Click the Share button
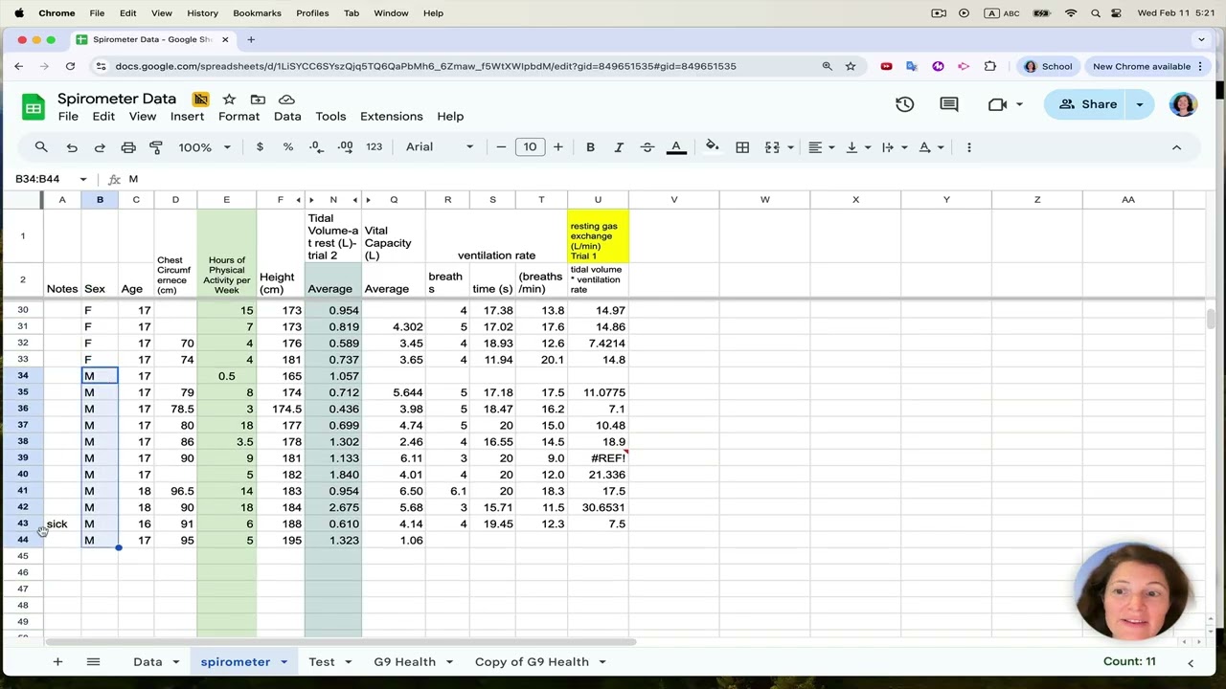Image resolution: width=1226 pixels, height=689 pixels. 1087,104
